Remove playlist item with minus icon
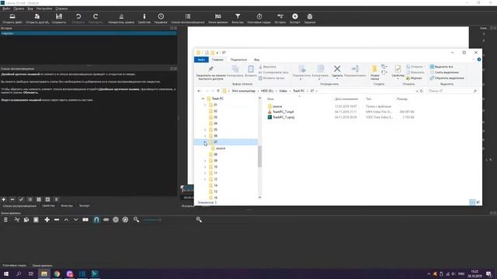497x279 pixels. coord(12,200)
